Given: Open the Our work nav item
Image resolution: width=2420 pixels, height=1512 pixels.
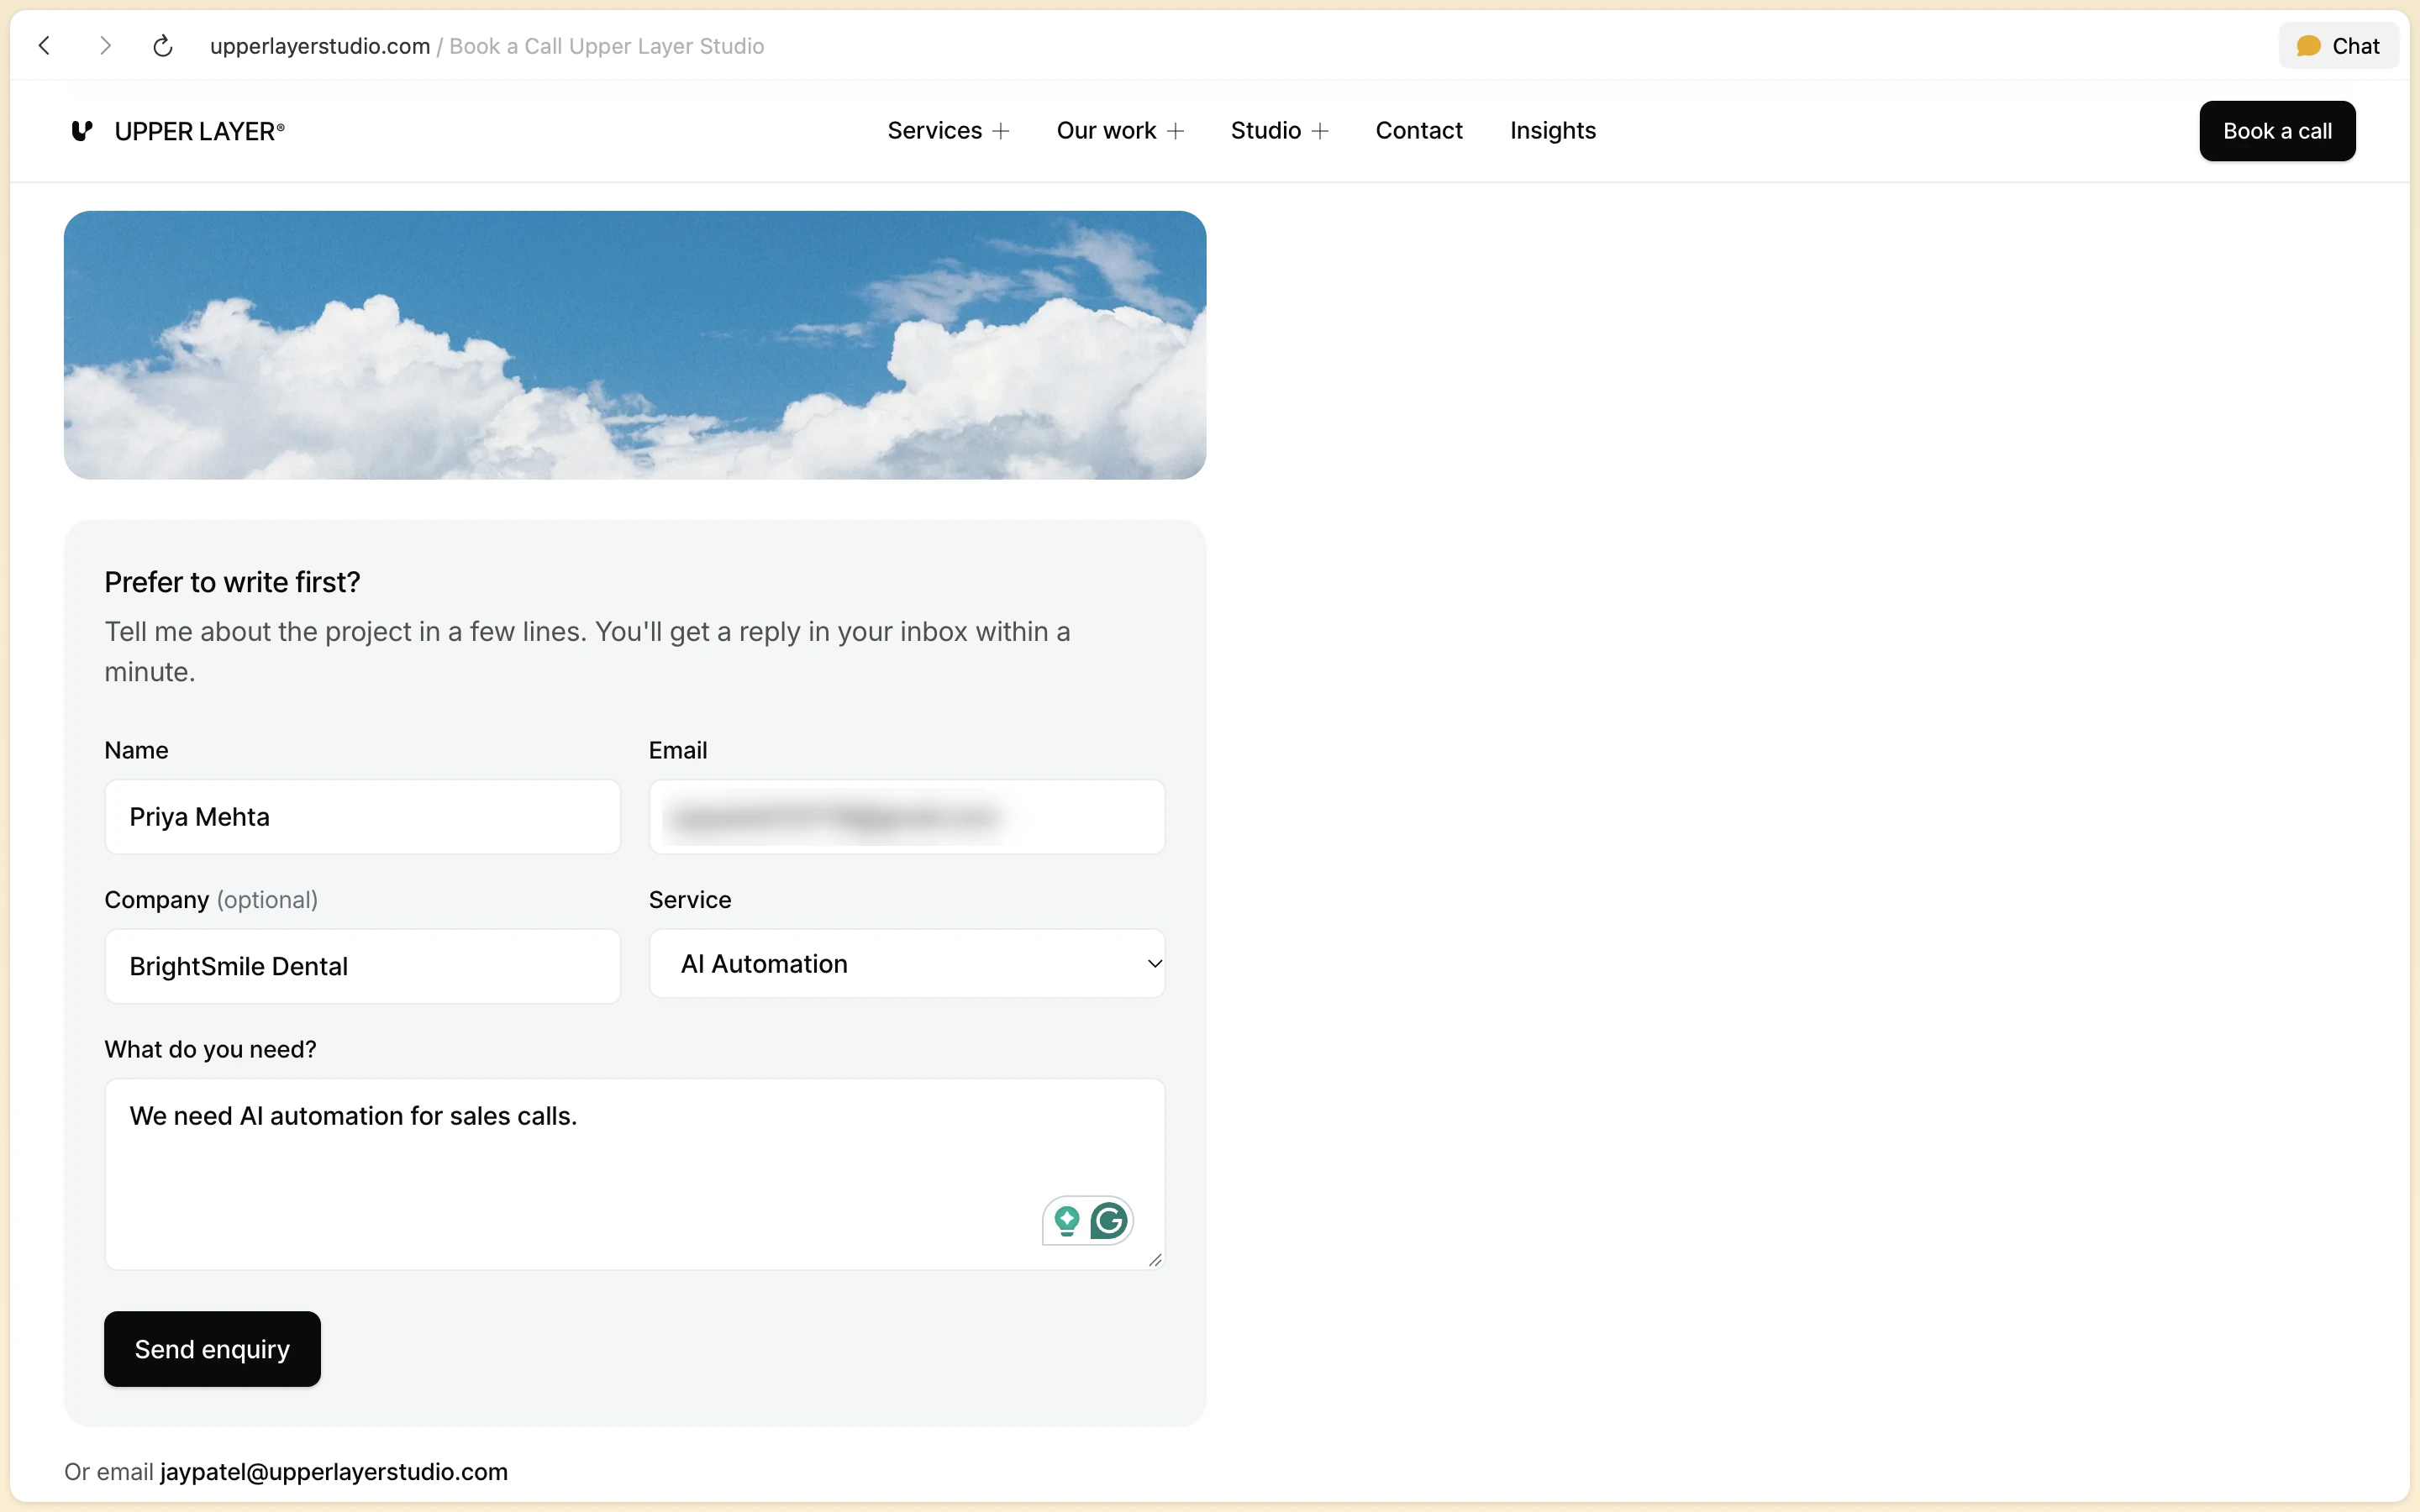Looking at the screenshot, I should [x=1106, y=131].
